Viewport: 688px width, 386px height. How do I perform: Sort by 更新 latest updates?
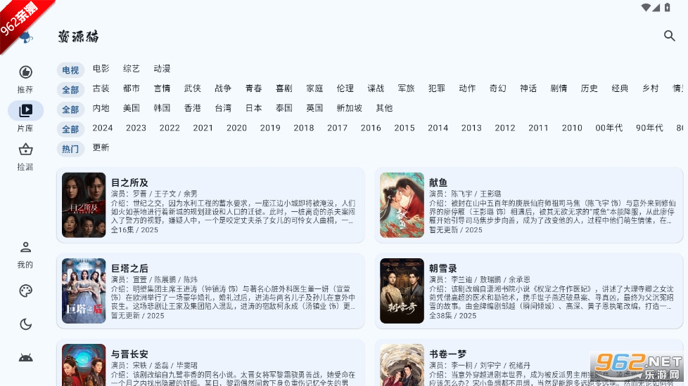click(x=101, y=147)
